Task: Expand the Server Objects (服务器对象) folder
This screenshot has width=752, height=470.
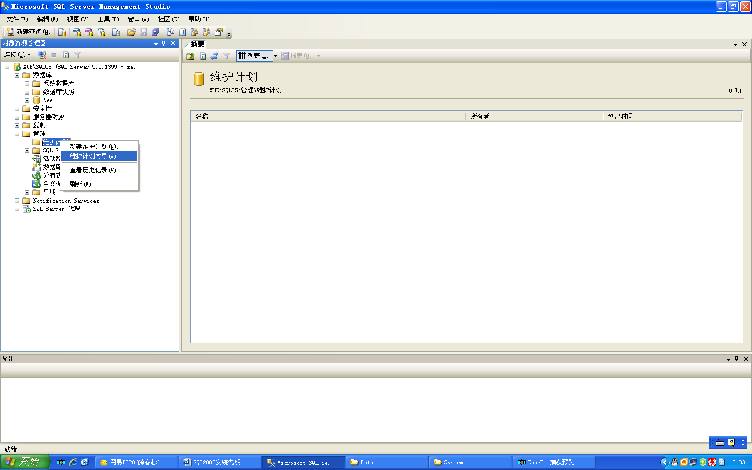Action: click(x=17, y=117)
